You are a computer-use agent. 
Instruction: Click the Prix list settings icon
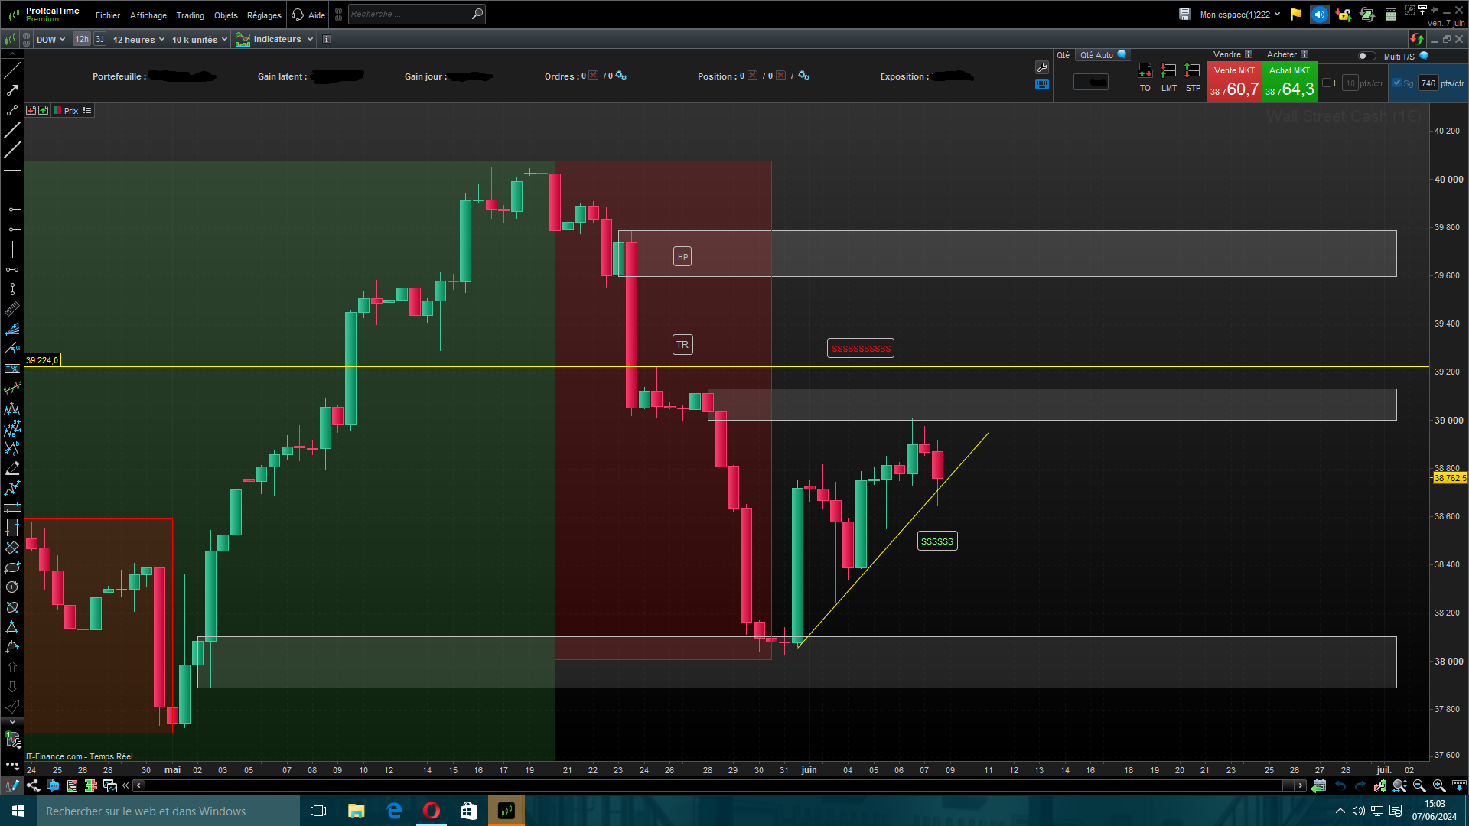pos(87,111)
